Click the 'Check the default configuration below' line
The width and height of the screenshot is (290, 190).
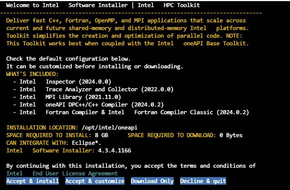[68, 59]
